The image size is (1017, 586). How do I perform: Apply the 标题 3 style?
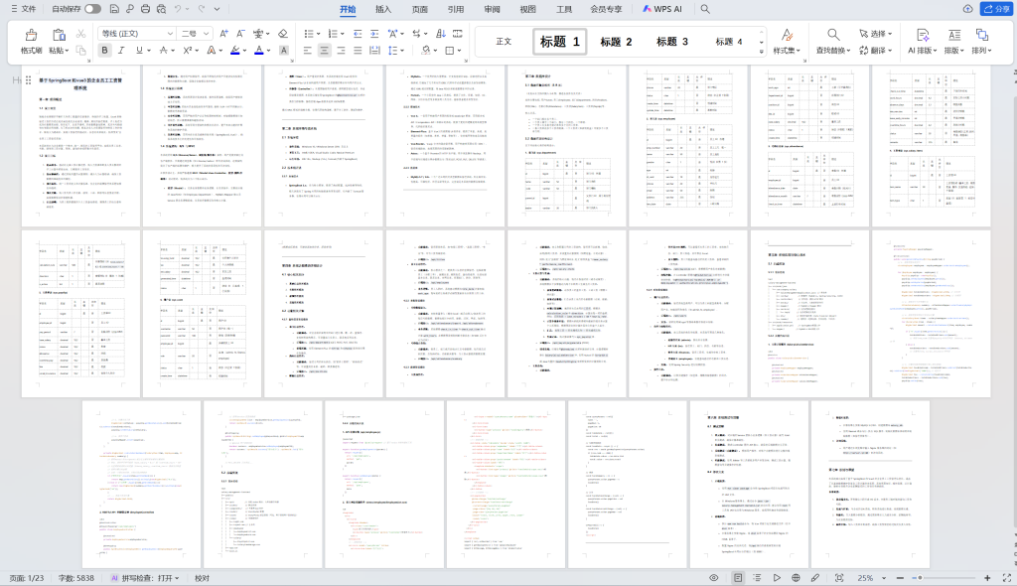672,42
